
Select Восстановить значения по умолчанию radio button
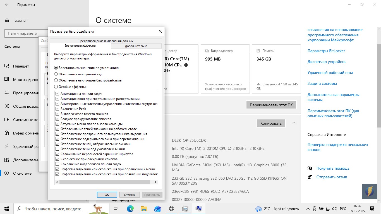[56, 68]
